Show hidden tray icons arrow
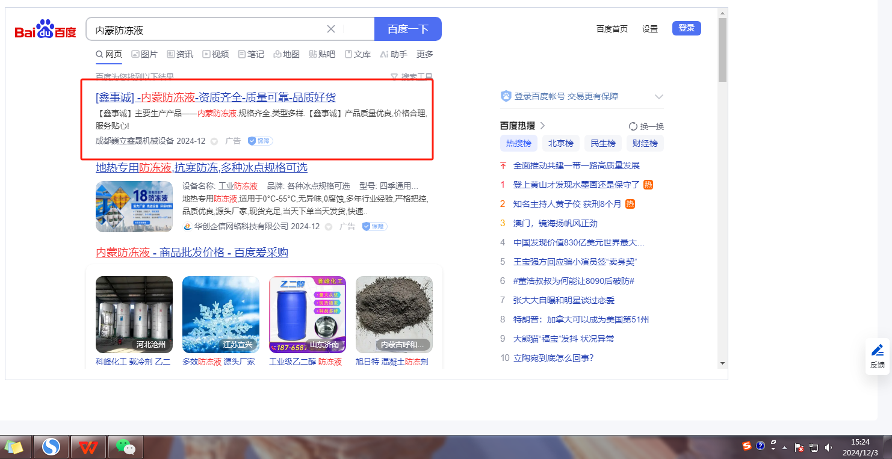Screen dimensions: 892x459 785,448
